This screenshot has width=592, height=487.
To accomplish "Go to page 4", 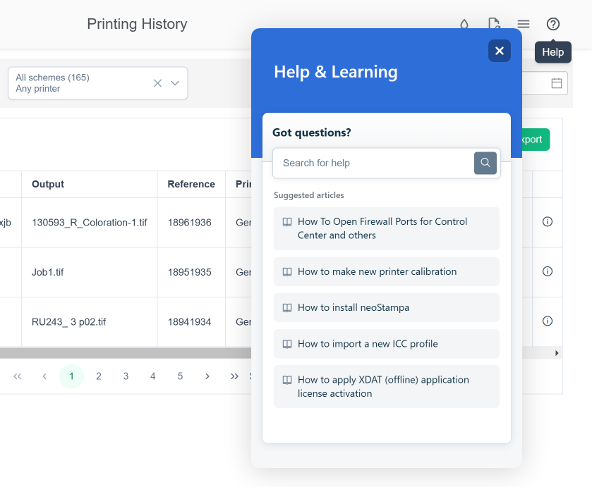I will (153, 376).
